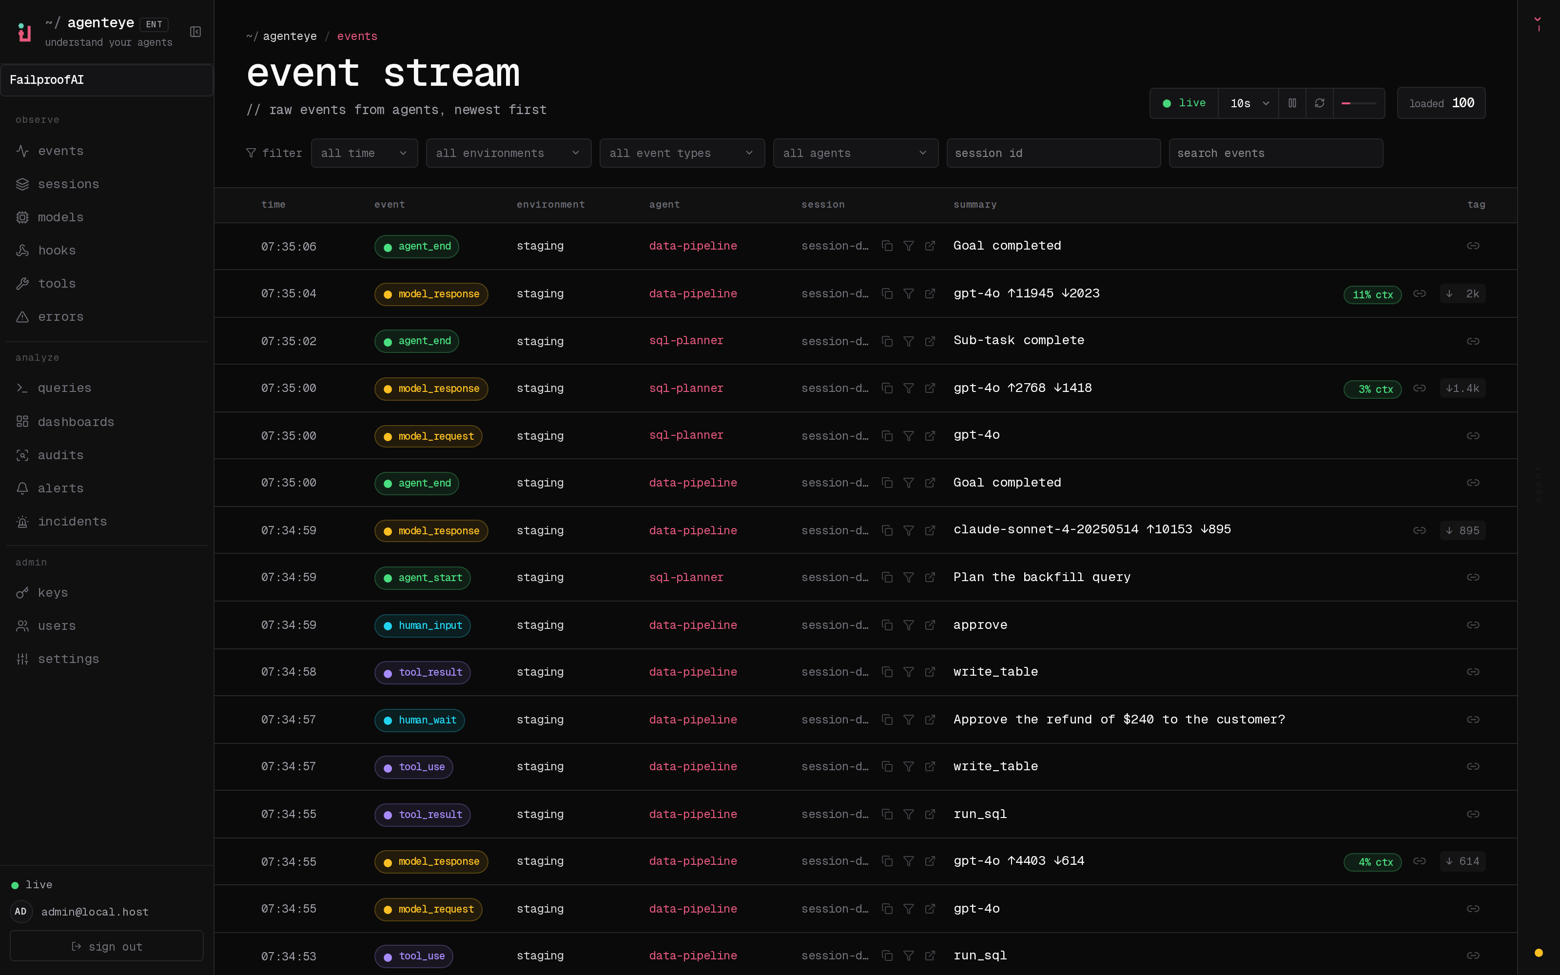
Task: Click into the search events field
Action: tap(1276, 154)
